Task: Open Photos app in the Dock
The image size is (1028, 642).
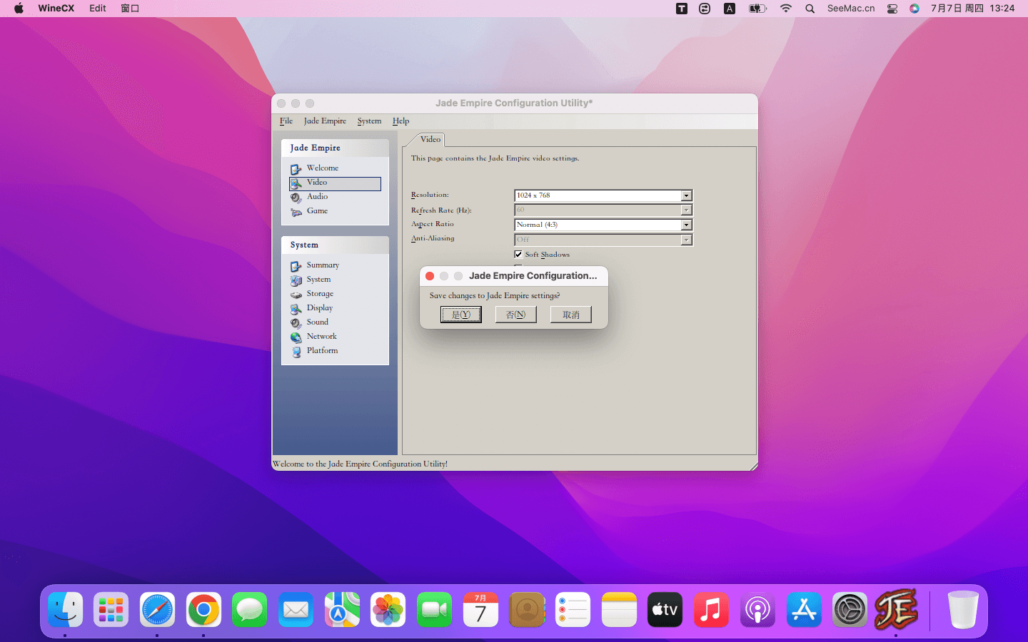Action: coord(388,610)
